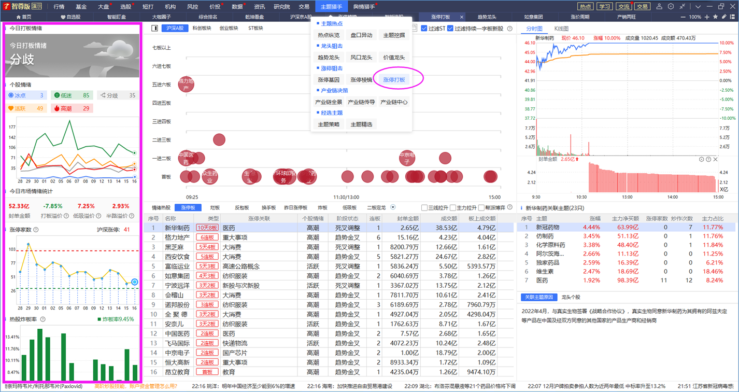739x392 pixels.
Task: Enable the 主力拉升 checkbox
Action: [453, 208]
